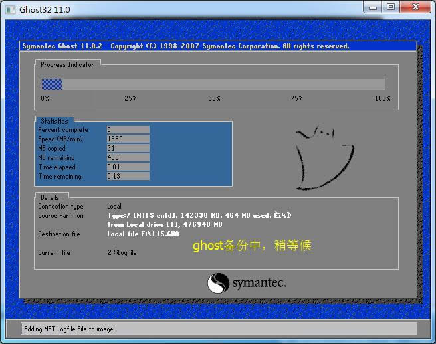Click the Ghost32 app icon in title bar
436x344 pixels.
(10, 9)
